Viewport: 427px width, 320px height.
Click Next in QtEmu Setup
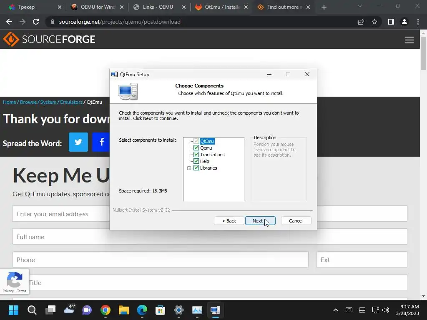(x=260, y=221)
